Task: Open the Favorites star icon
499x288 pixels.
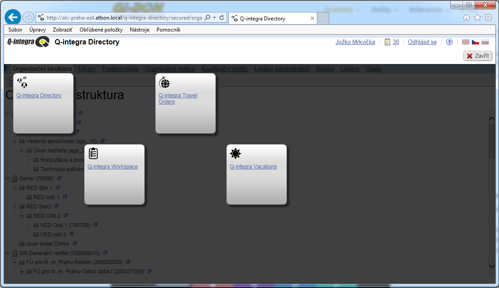Action: (477, 18)
